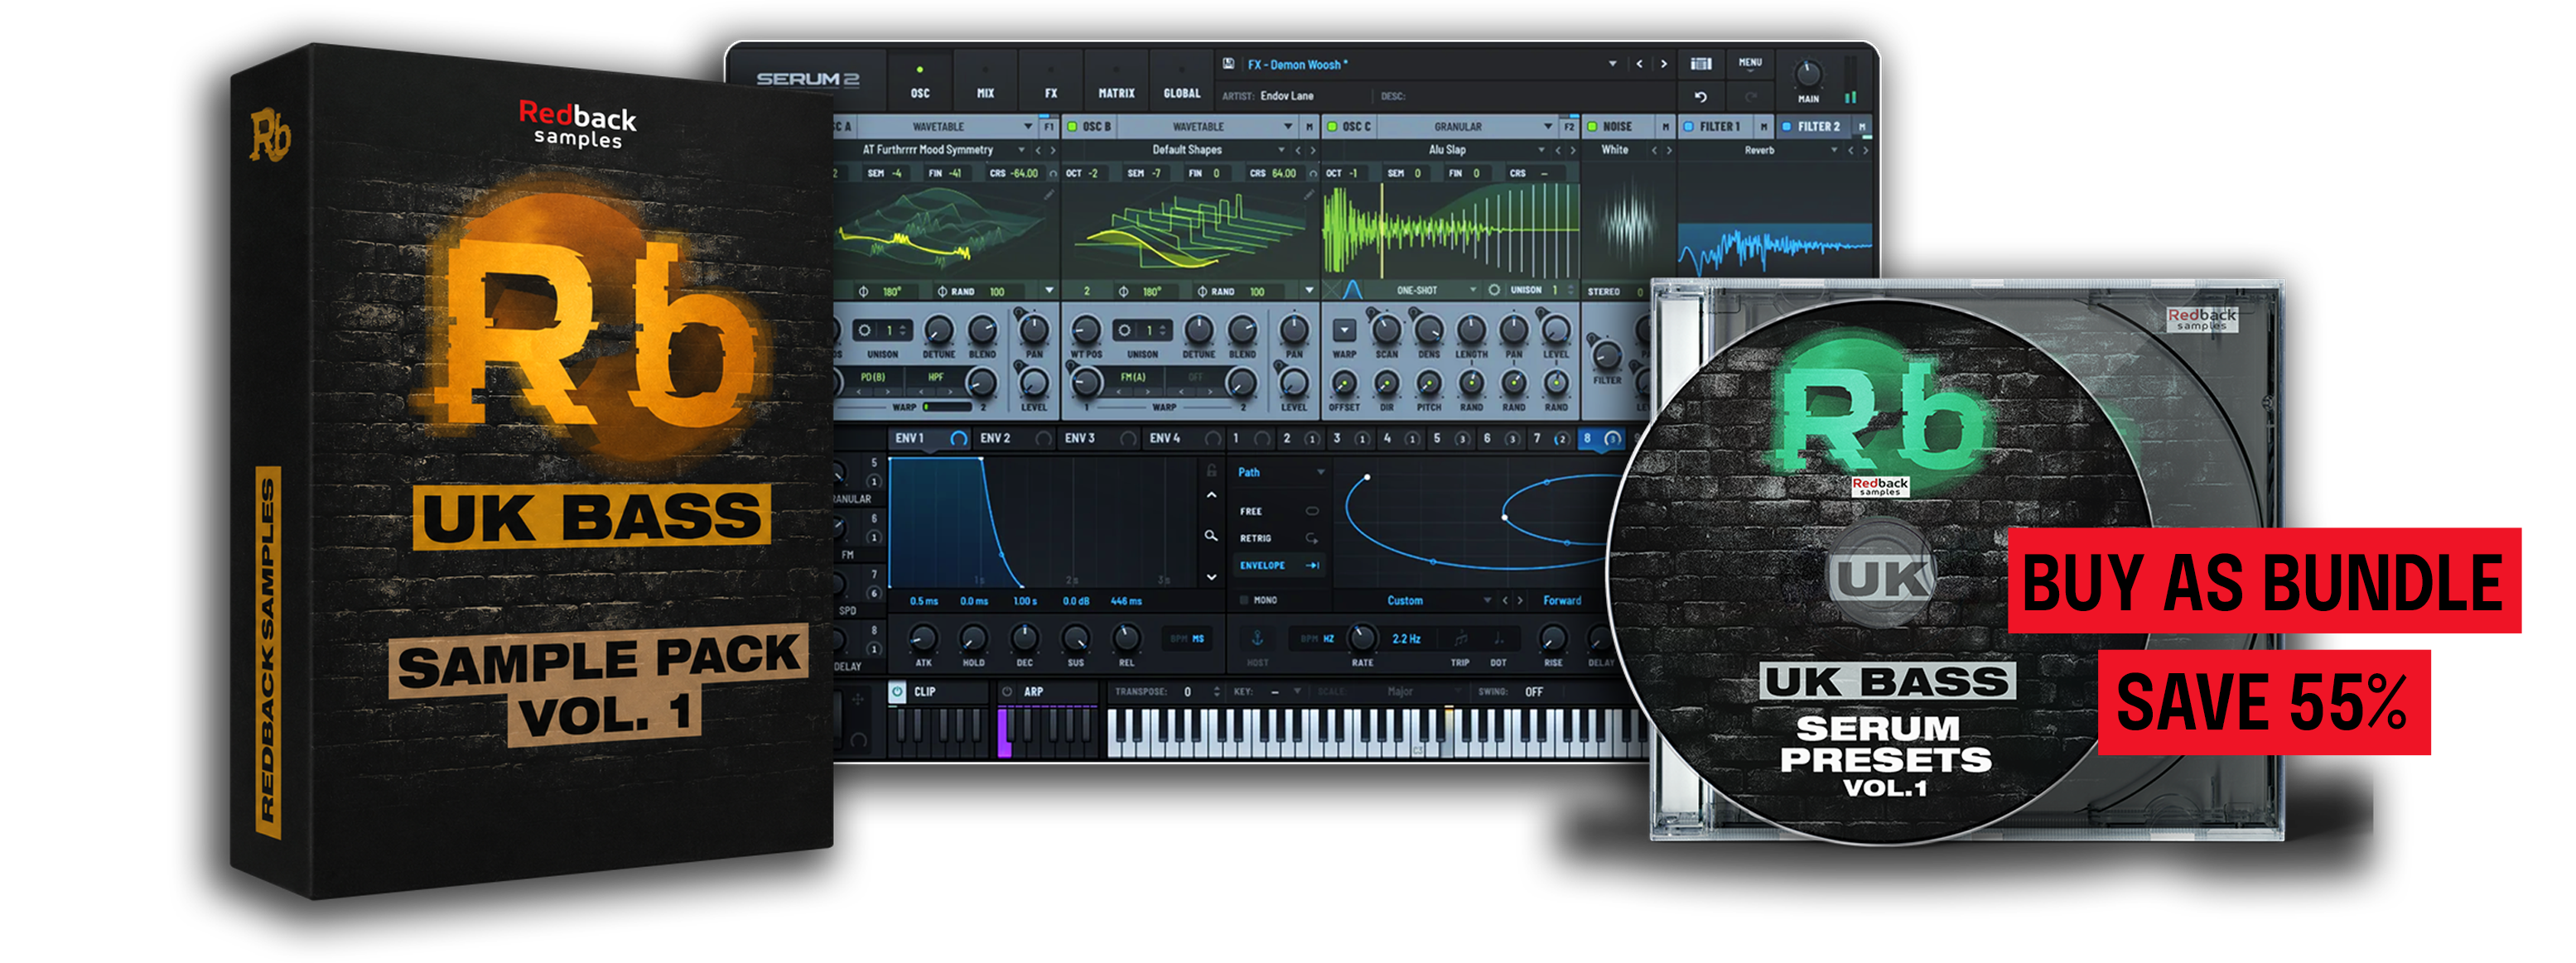This screenshot has height=963, width=2576.
Task: Click OSC A F1 filter routing button
Action: 1049,127
